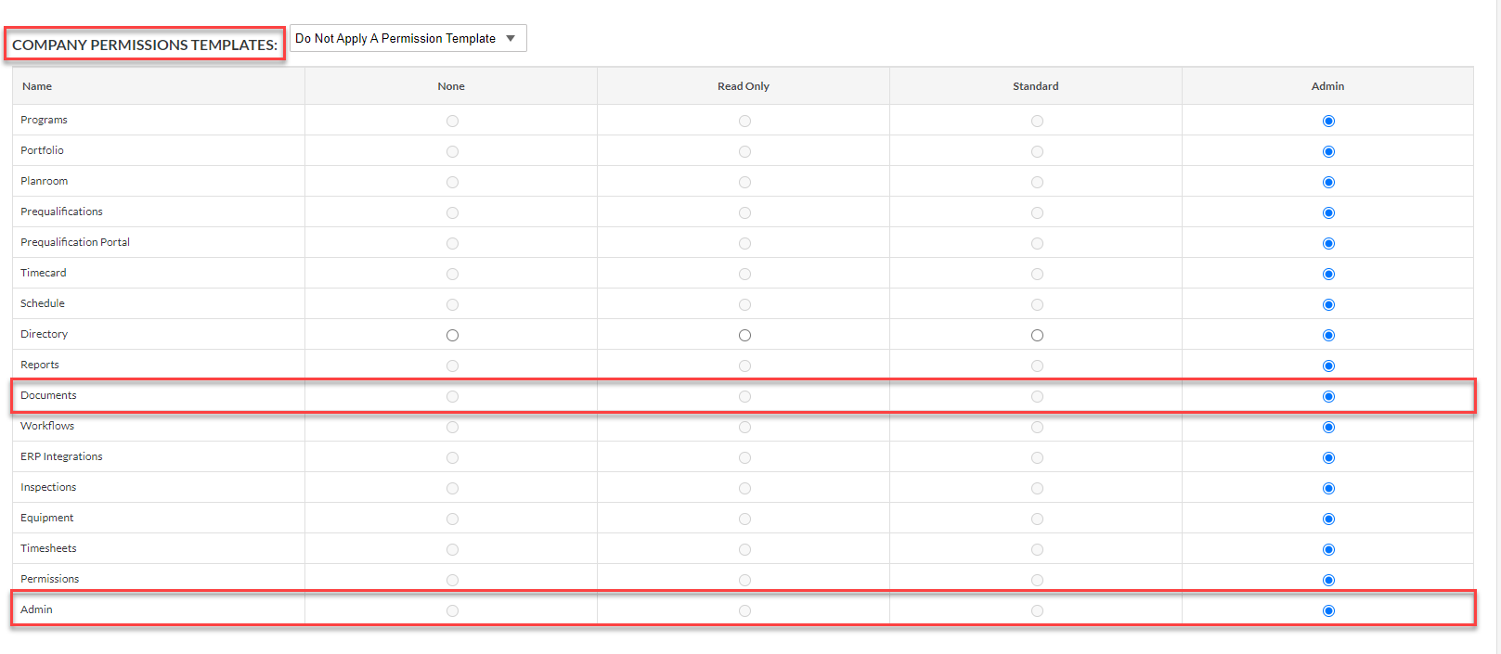Select None for Timecard
Image resolution: width=1501 pixels, height=654 pixels.
[x=452, y=274]
